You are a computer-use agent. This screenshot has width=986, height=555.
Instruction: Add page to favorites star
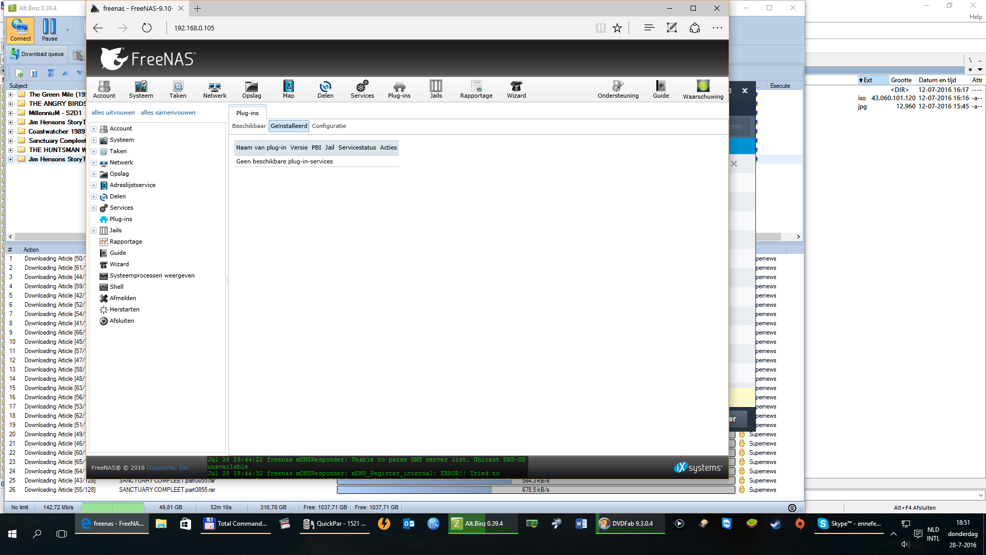click(x=617, y=28)
